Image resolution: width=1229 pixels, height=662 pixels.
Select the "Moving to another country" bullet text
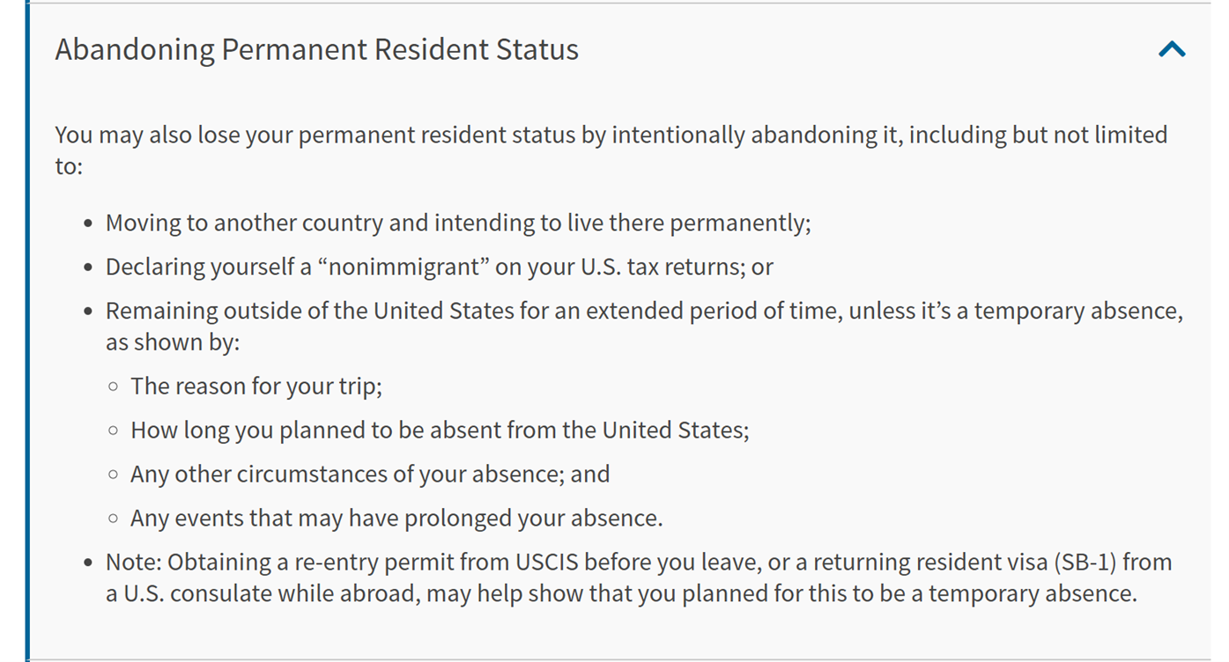click(457, 223)
